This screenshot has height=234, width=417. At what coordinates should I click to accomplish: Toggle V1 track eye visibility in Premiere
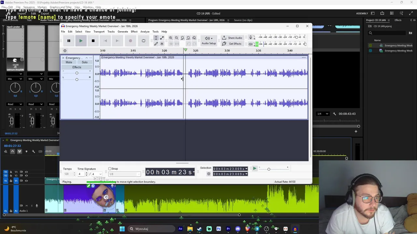click(x=26, y=180)
